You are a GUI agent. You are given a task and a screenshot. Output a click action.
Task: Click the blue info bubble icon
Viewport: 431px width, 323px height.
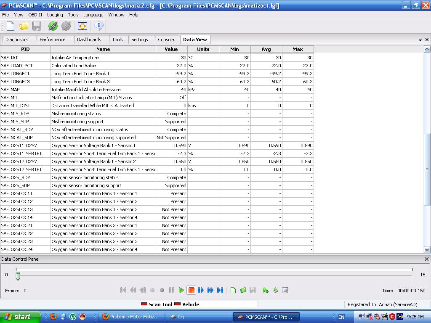click(x=99, y=26)
